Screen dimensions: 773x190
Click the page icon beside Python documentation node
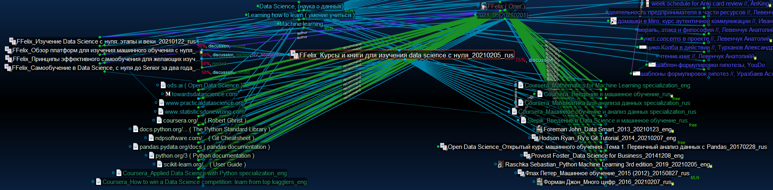(x=152, y=155)
